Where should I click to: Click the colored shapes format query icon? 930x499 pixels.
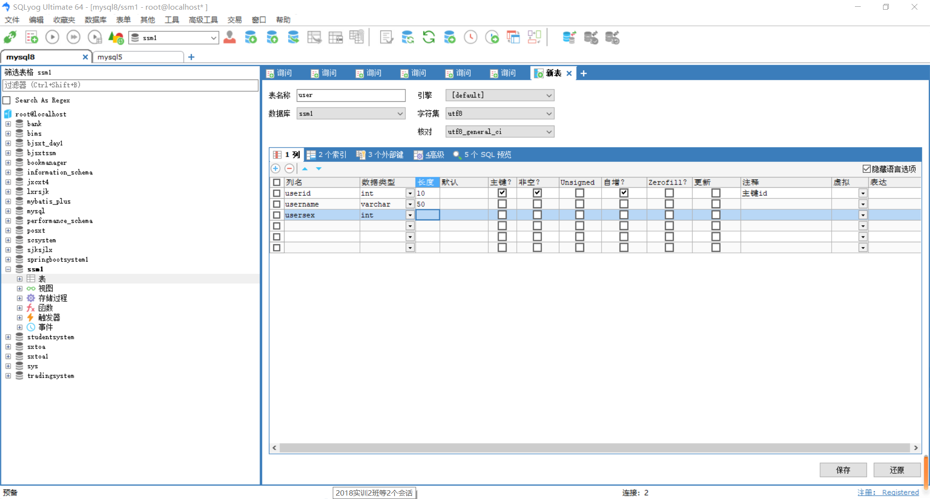(x=116, y=37)
